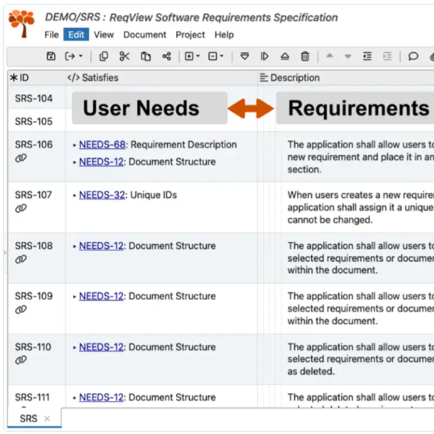The image size is (434, 434).
Task: Open the add object plus dropdown
Action: click(192, 57)
